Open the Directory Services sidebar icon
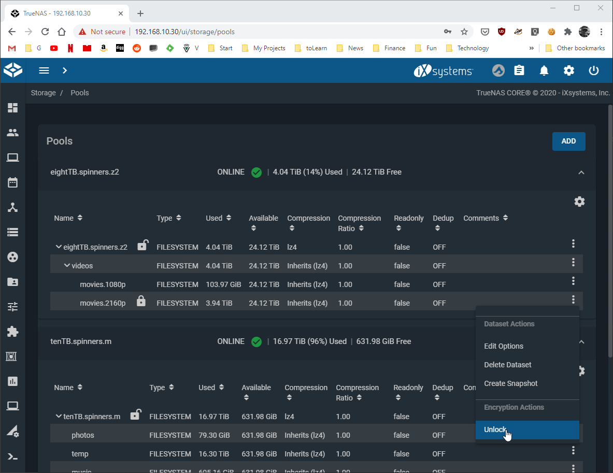Viewport: 613px width, 473px height. coord(12,257)
